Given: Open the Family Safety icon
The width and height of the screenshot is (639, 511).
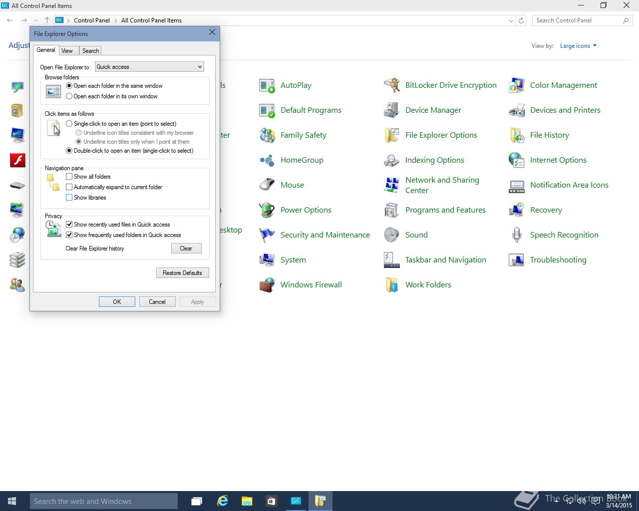Looking at the screenshot, I should tap(267, 135).
